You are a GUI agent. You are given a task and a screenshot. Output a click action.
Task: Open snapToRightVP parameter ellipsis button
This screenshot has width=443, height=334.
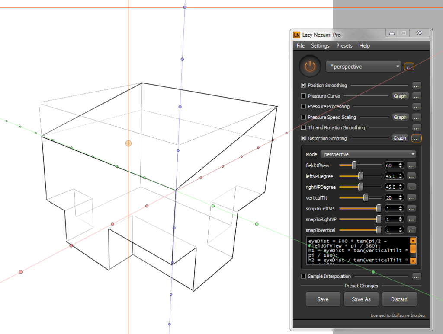pos(411,219)
